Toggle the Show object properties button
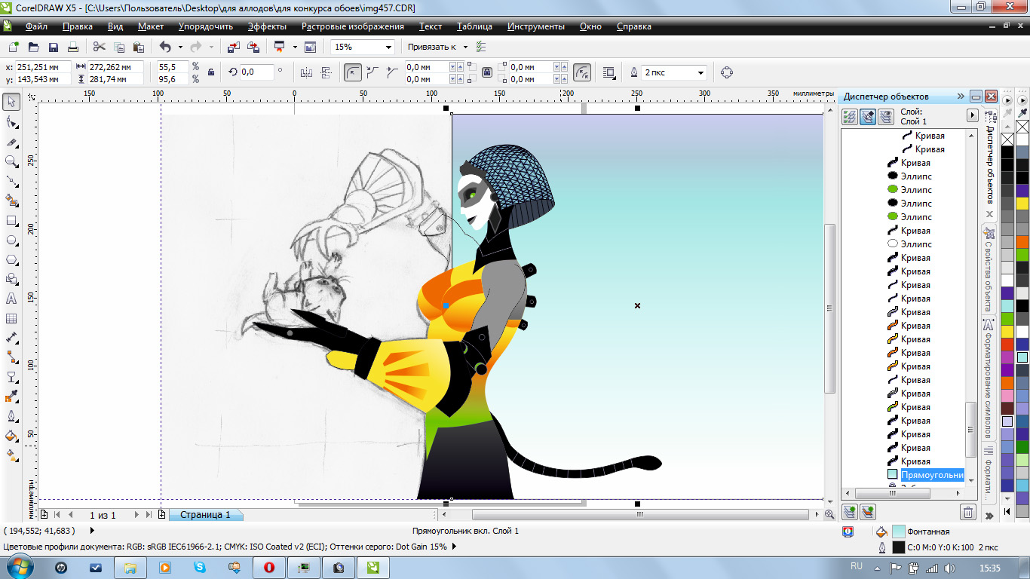Viewport: 1030px width, 579px height. click(850, 116)
